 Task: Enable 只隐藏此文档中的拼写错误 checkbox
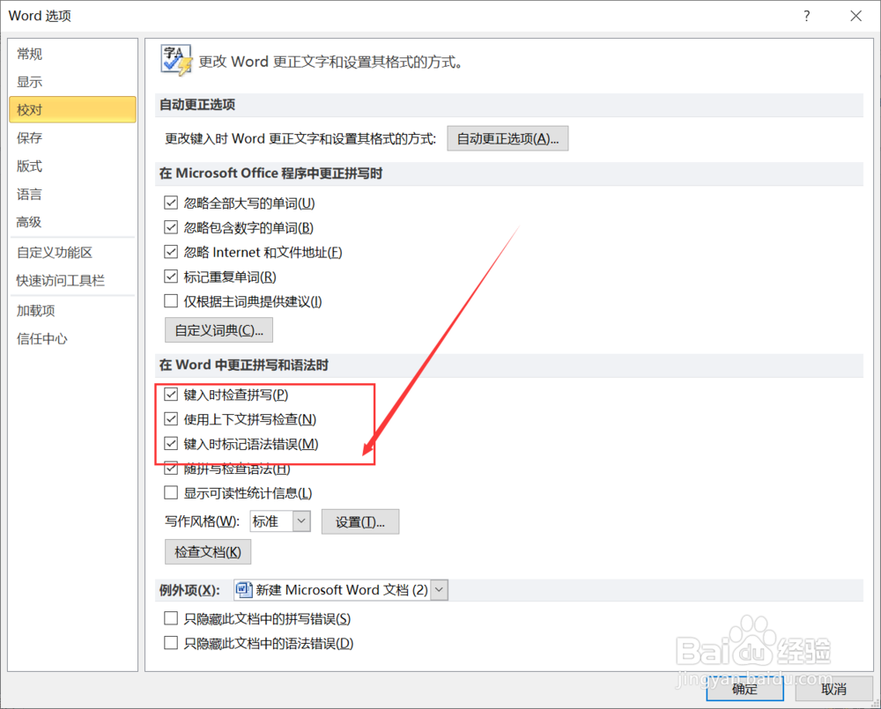(171, 618)
